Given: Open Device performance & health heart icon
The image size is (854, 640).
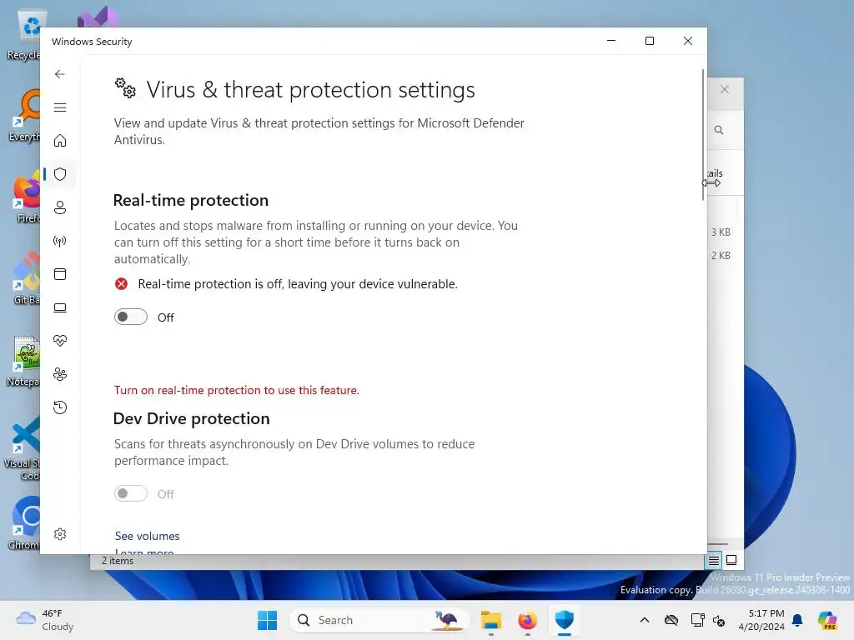Looking at the screenshot, I should tap(60, 341).
